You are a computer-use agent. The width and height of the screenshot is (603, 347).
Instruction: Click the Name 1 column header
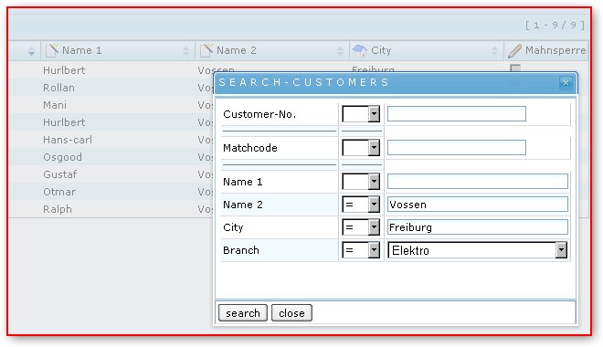click(118, 51)
